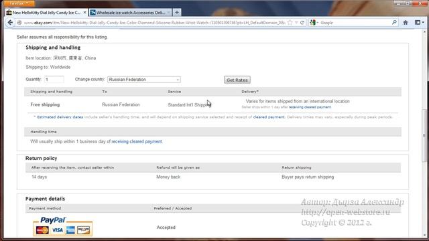429x241 pixels.
Task: Click Russian Federation in the To column
Action: (x=121, y=104)
